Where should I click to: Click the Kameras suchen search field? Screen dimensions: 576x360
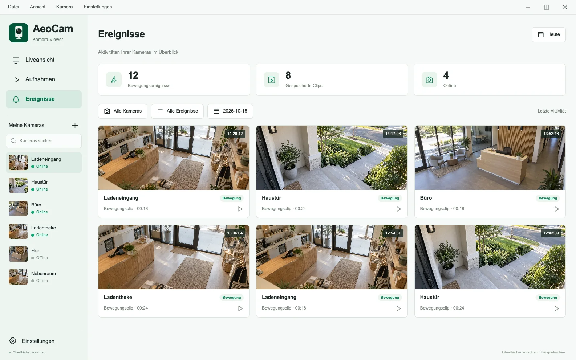pos(44,141)
